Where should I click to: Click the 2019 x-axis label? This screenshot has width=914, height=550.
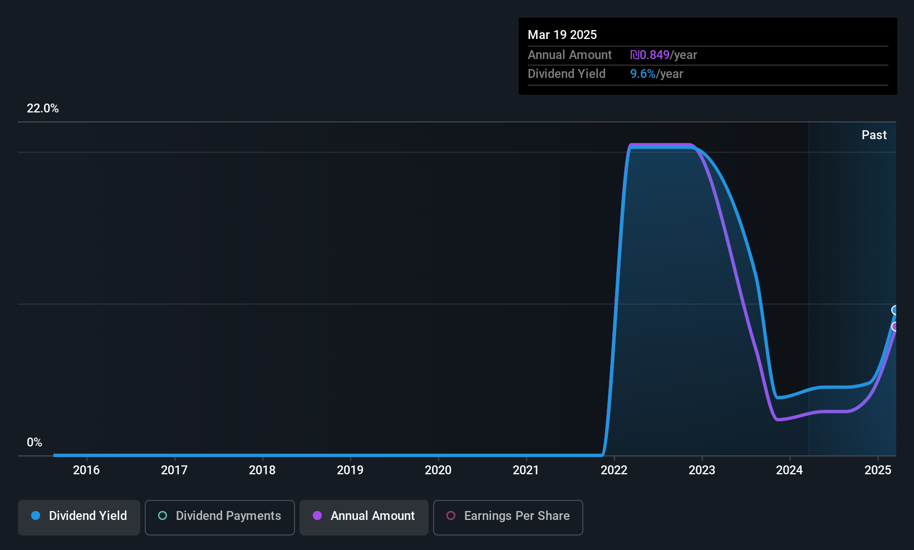350,470
